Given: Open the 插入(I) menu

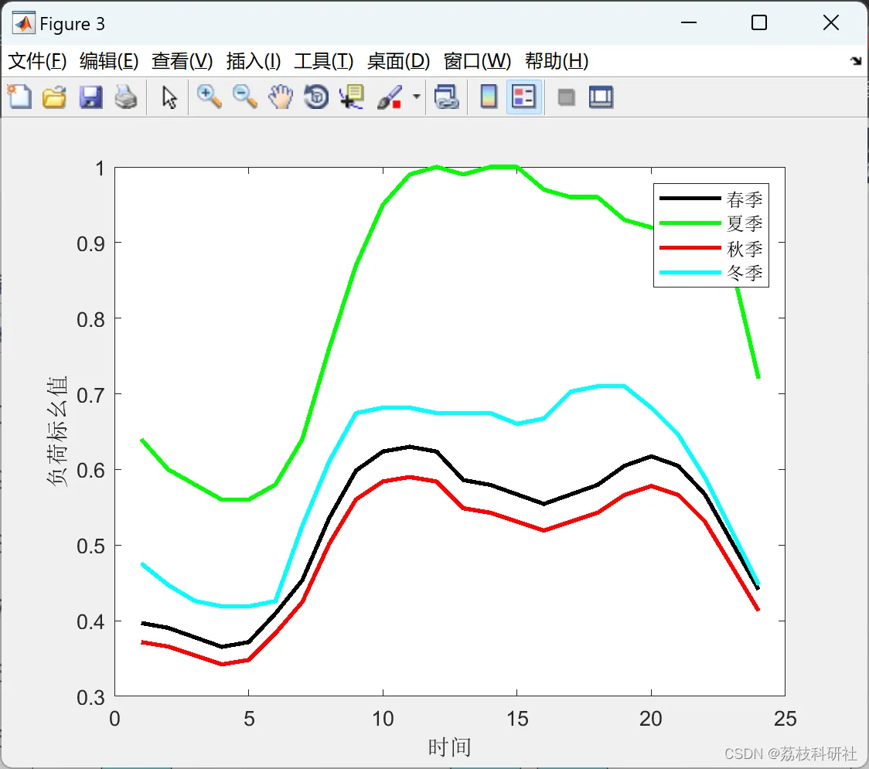Looking at the screenshot, I should 254,61.
